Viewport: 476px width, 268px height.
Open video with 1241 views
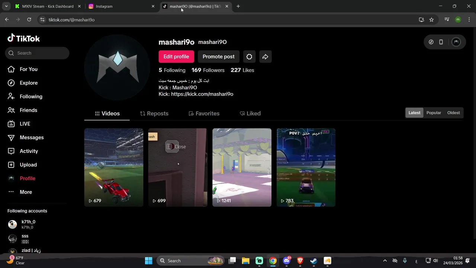tap(242, 167)
